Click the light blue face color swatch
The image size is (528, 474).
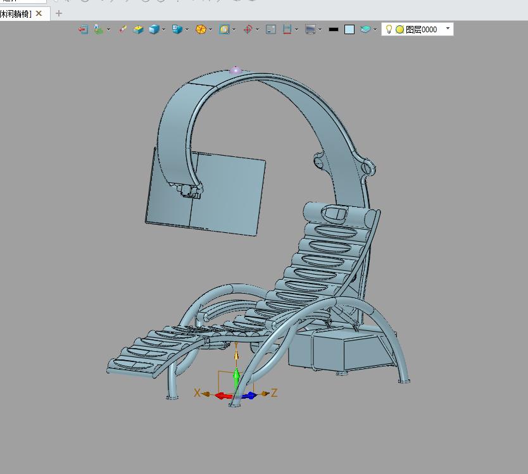point(349,30)
